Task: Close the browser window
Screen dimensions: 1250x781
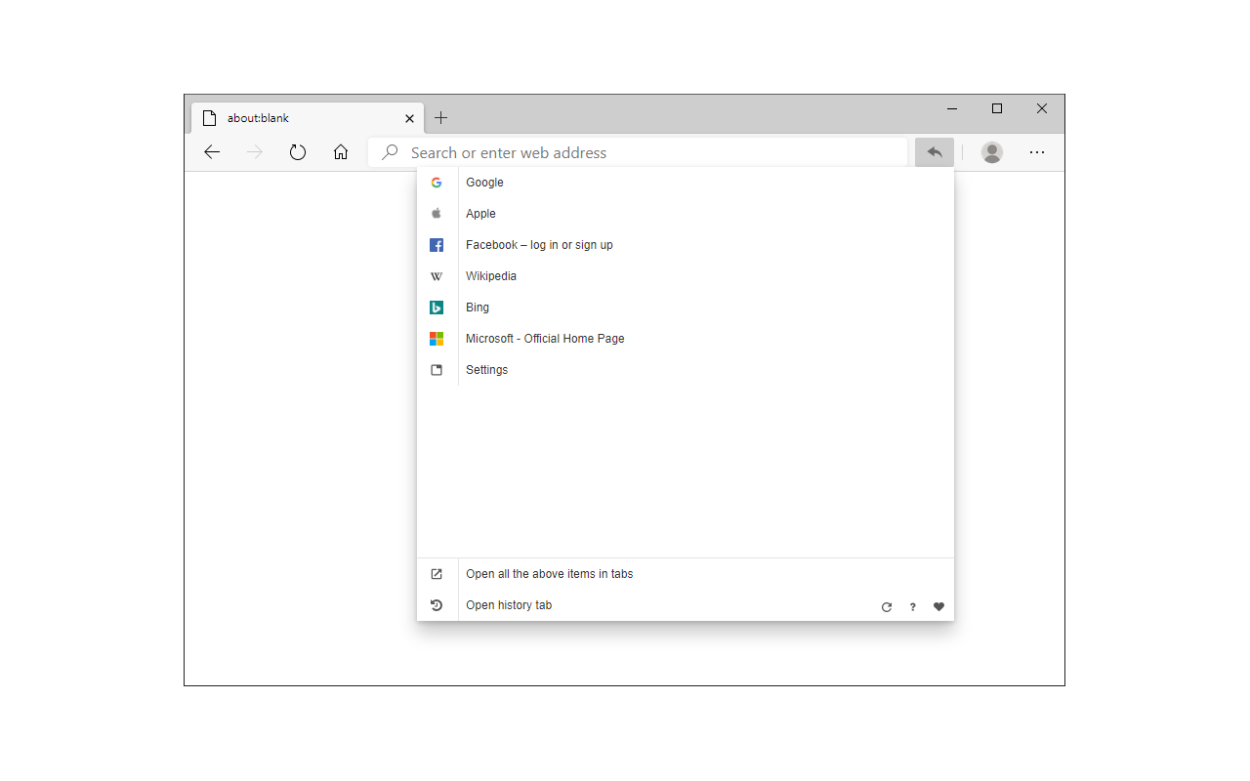Action: 1042,108
